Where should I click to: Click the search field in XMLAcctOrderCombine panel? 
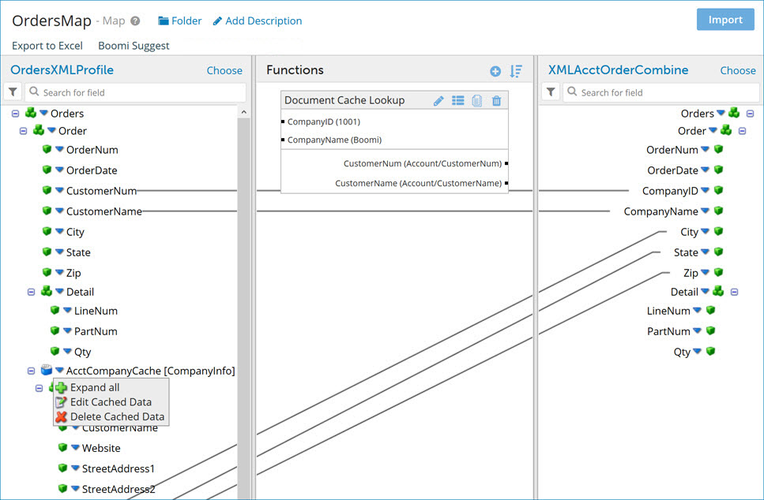pos(656,92)
